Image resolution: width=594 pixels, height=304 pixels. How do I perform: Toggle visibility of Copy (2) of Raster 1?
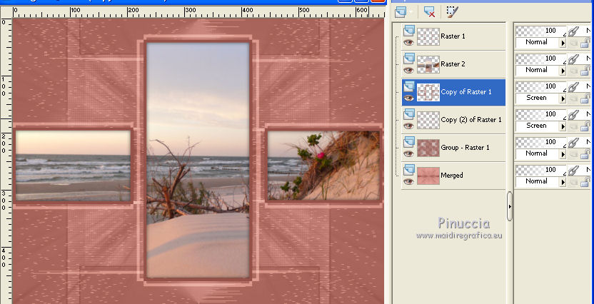pyautogui.click(x=408, y=126)
